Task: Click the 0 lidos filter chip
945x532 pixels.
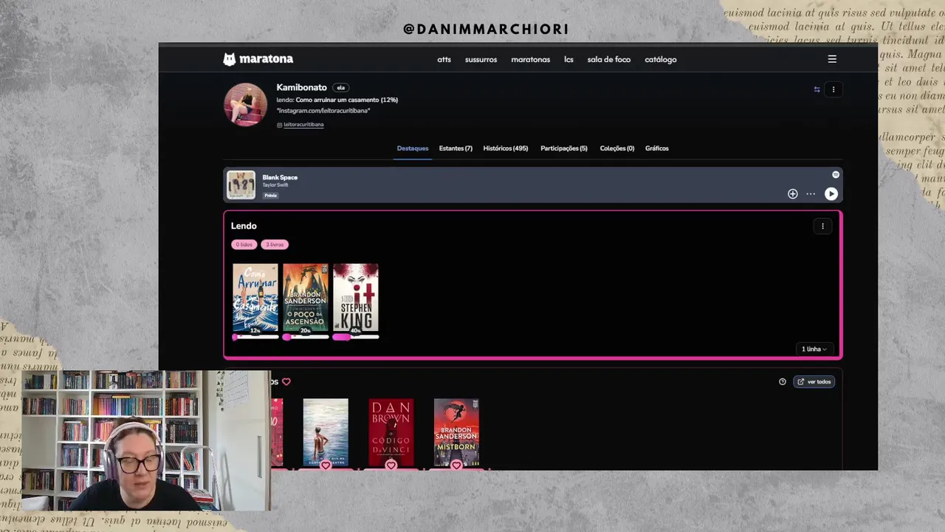Action: 244,245
